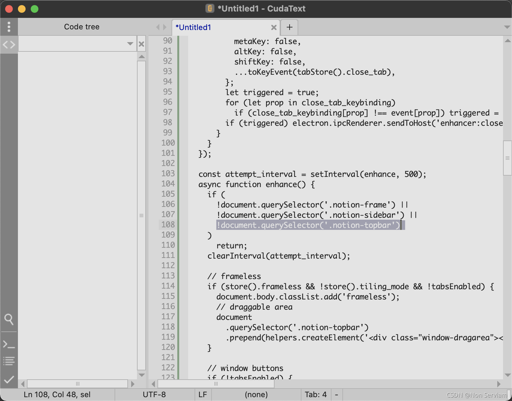512x401 pixels.
Task: Click the editor scroll-down arrow
Action: (x=508, y=375)
